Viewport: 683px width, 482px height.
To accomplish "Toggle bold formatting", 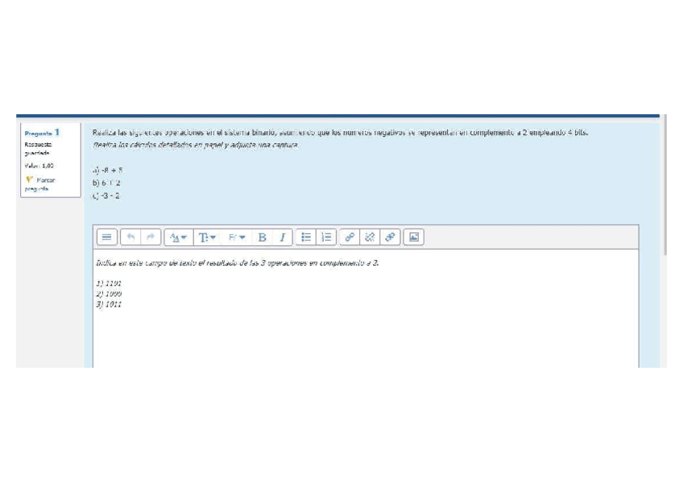I will (262, 237).
